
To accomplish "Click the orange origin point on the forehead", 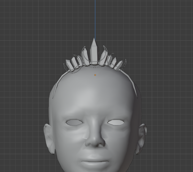I will click(x=95, y=75).
